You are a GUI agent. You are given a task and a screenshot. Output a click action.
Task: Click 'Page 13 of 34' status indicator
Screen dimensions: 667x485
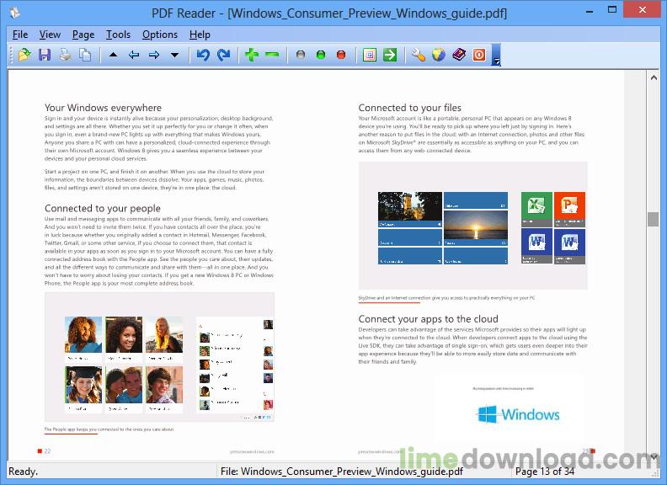coord(545,472)
